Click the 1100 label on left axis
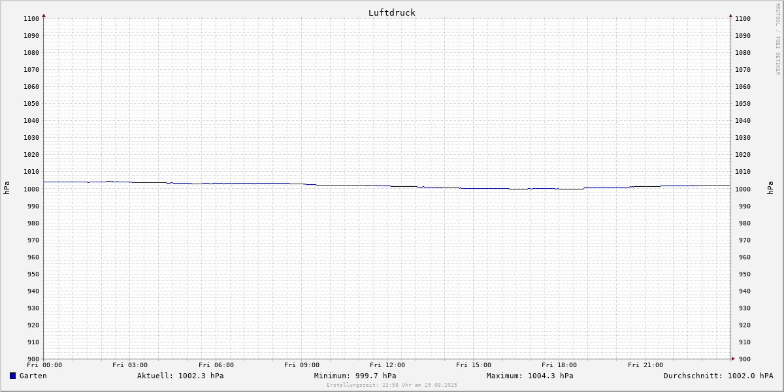The height and width of the screenshot is (392, 784). [31, 19]
